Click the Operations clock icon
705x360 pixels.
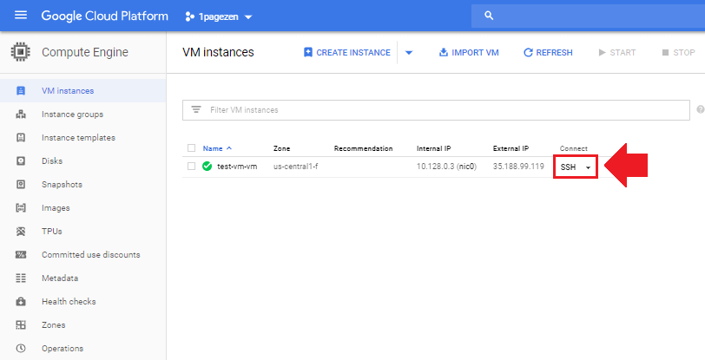point(21,349)
